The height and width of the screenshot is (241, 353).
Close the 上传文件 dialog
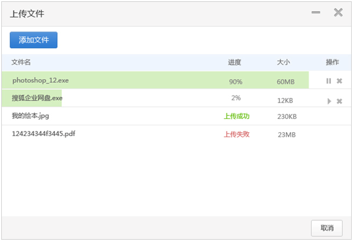pos(338,13)
